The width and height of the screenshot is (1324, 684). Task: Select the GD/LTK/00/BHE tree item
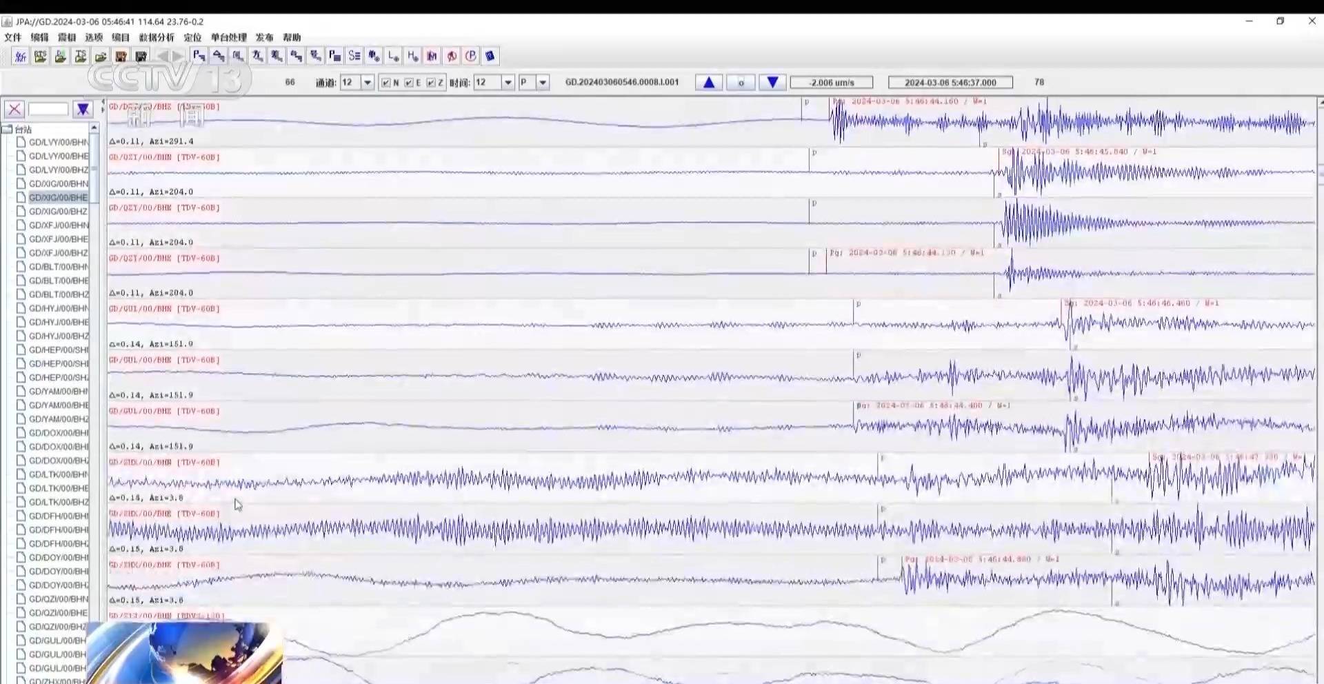[59, 488]
